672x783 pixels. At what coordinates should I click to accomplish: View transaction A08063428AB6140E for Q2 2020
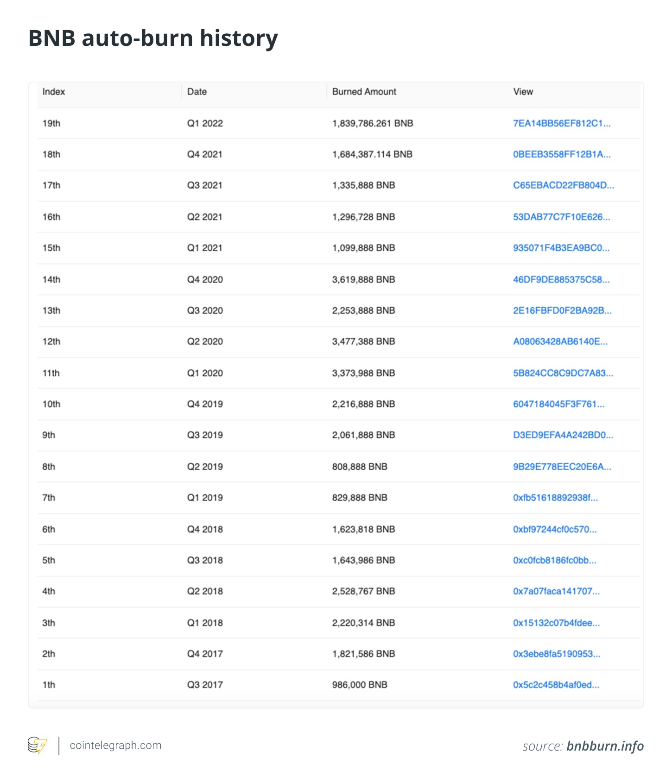point(560,341)
